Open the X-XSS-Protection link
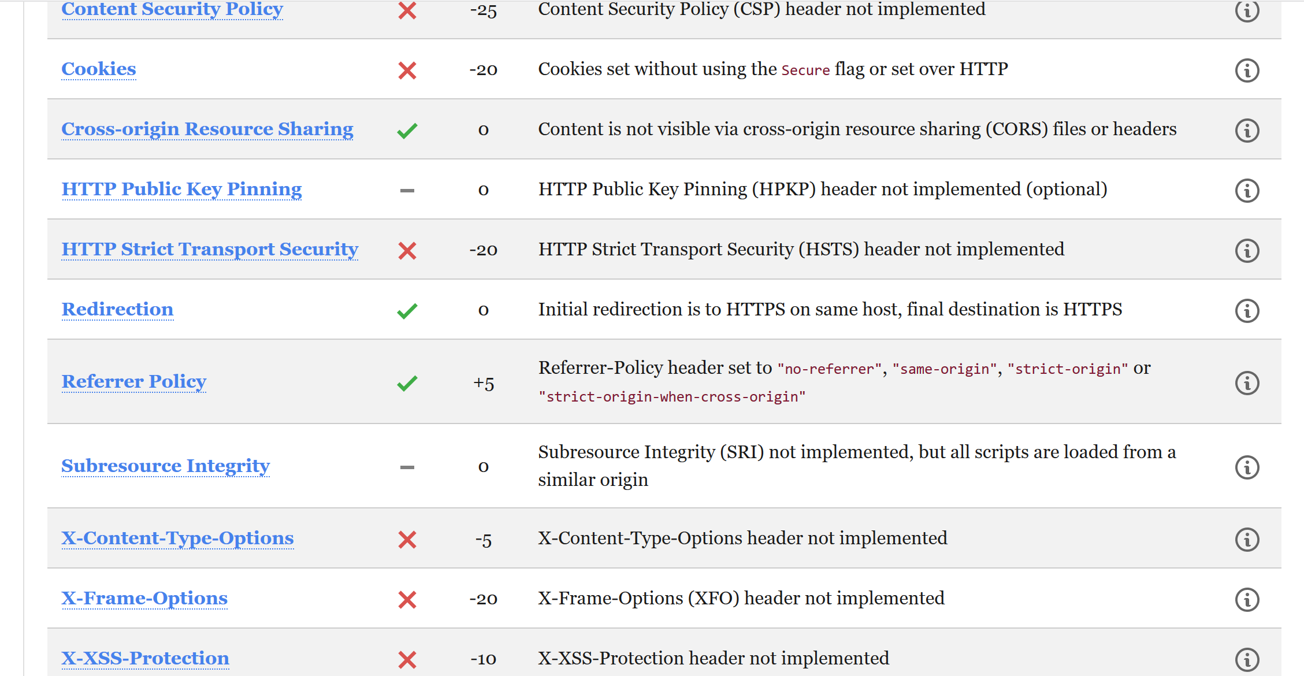 (145, 658)
